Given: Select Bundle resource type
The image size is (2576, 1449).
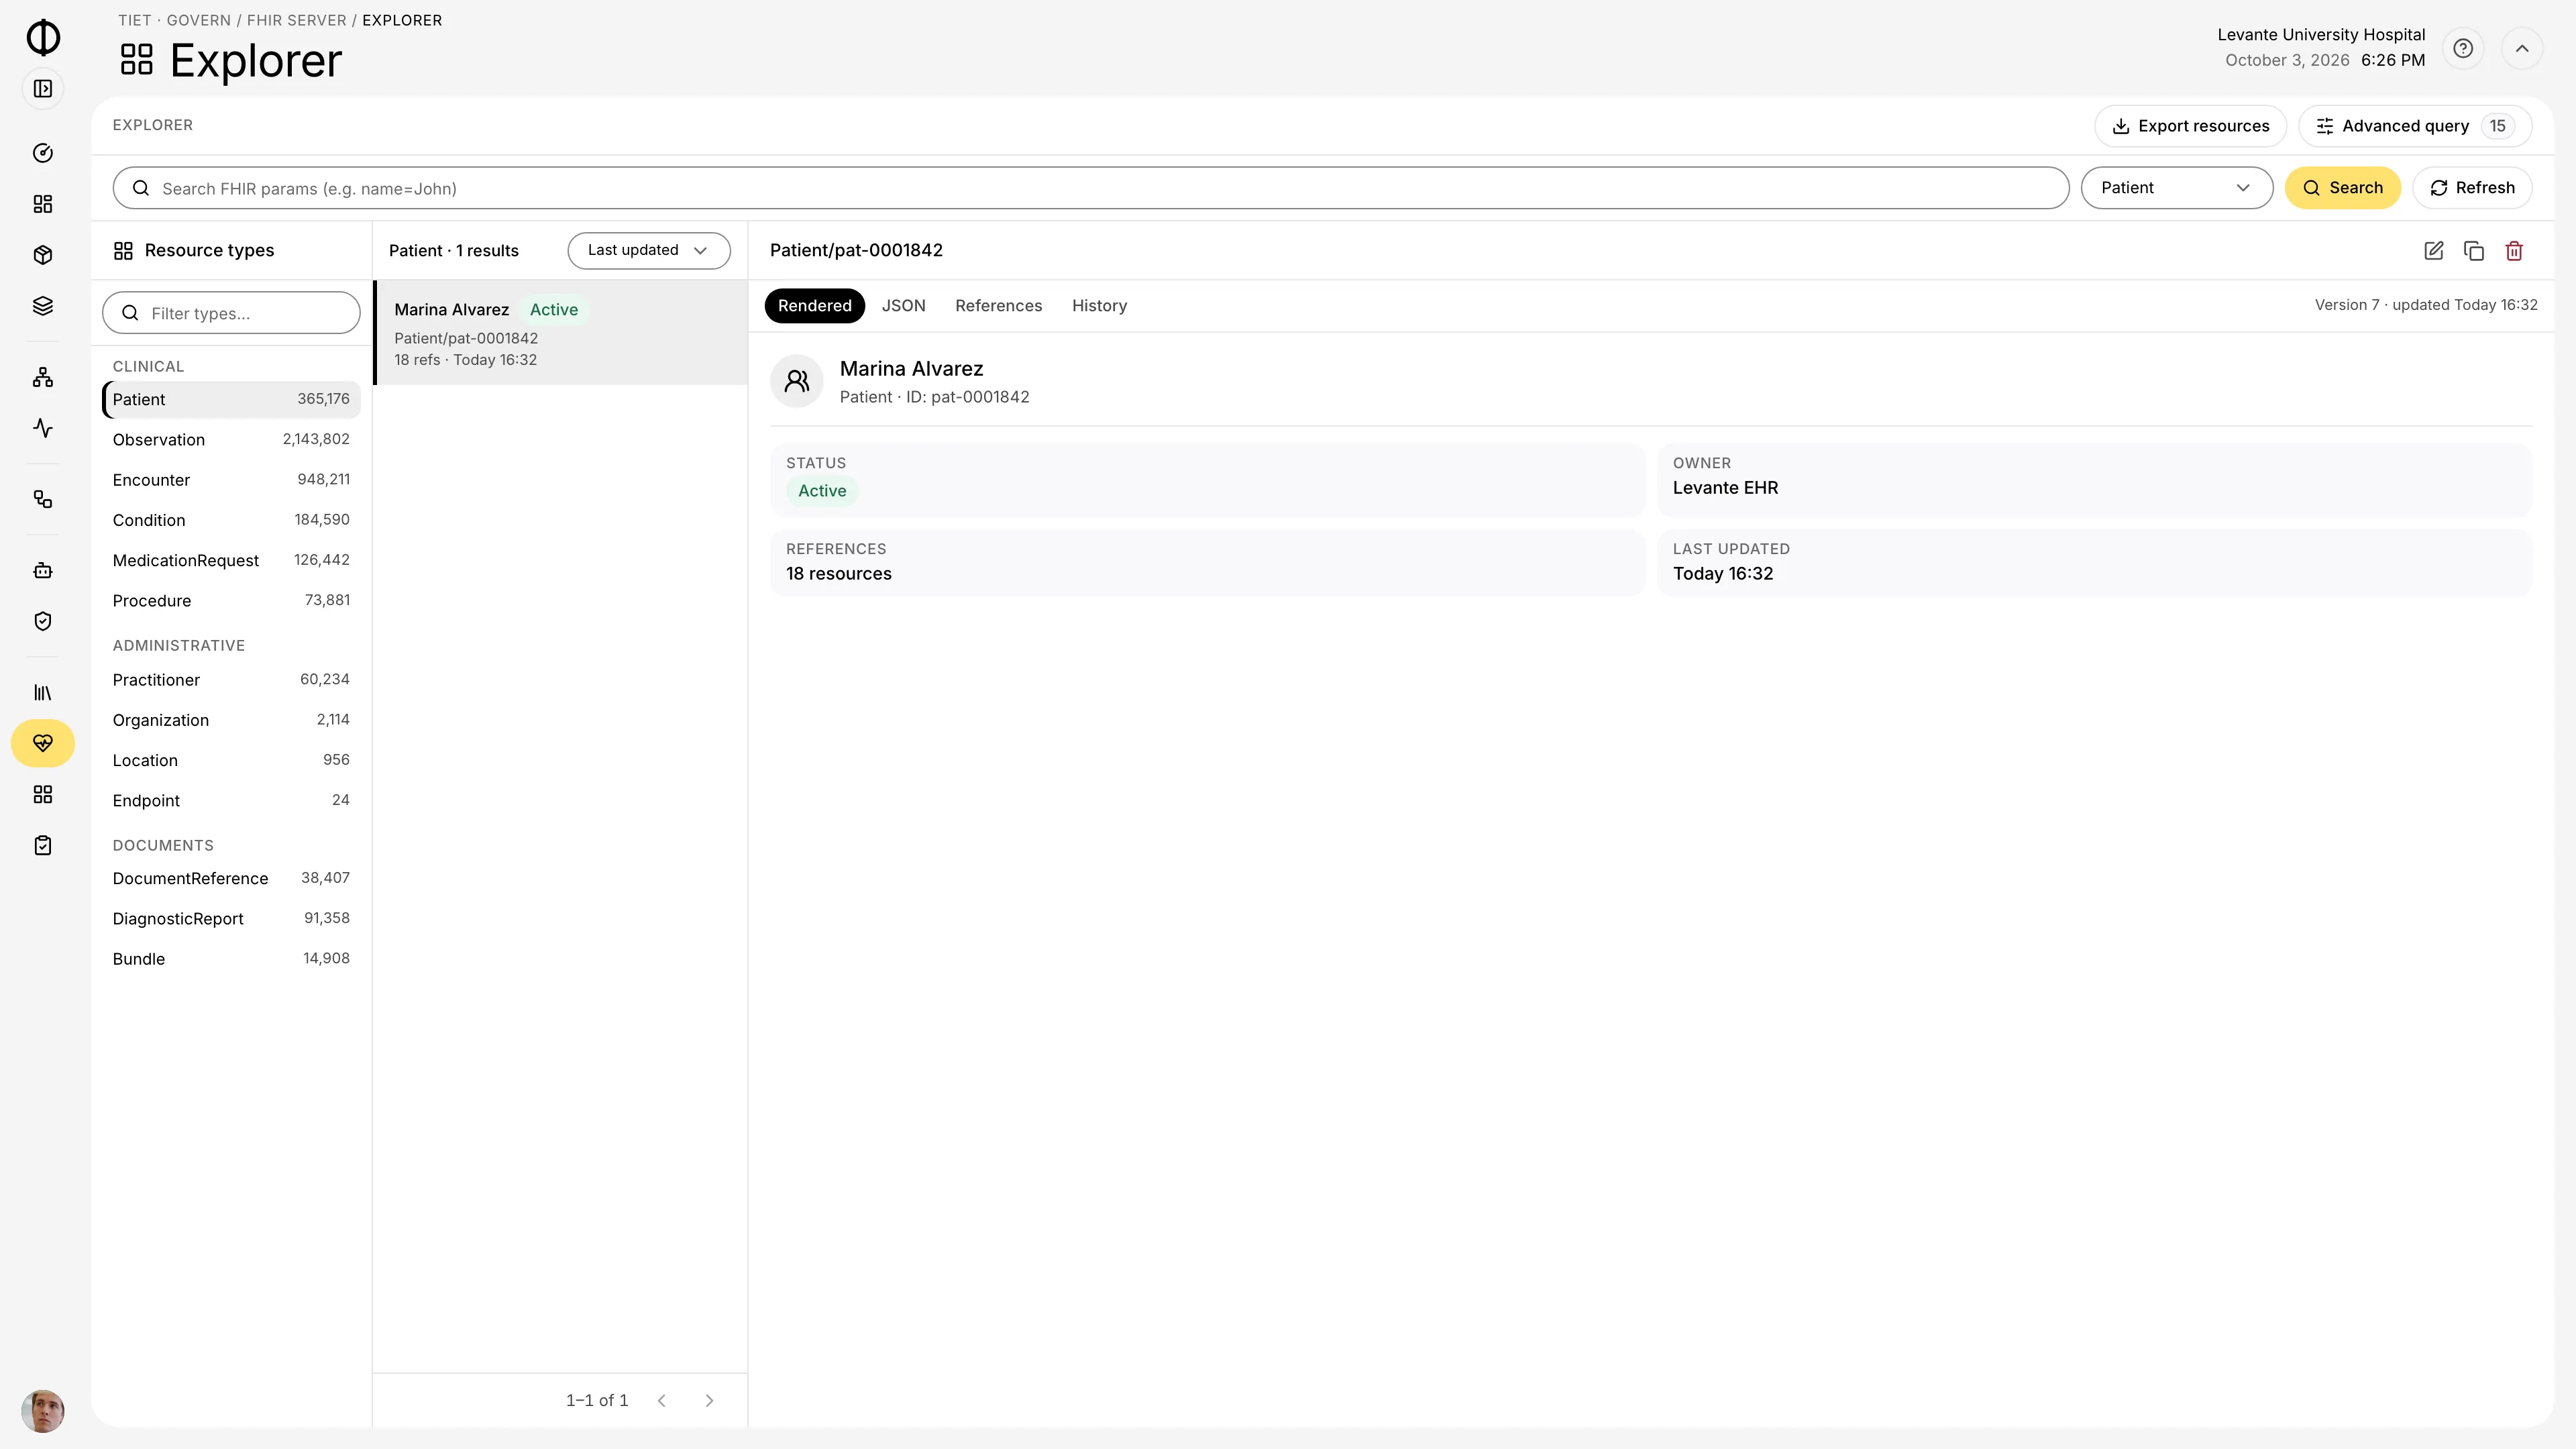Looking at the screenshot, I should (x=231, y=958).
